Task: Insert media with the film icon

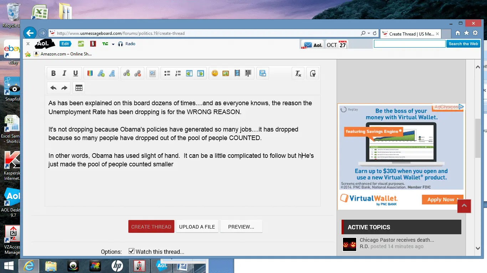Action: coord(237,73)
